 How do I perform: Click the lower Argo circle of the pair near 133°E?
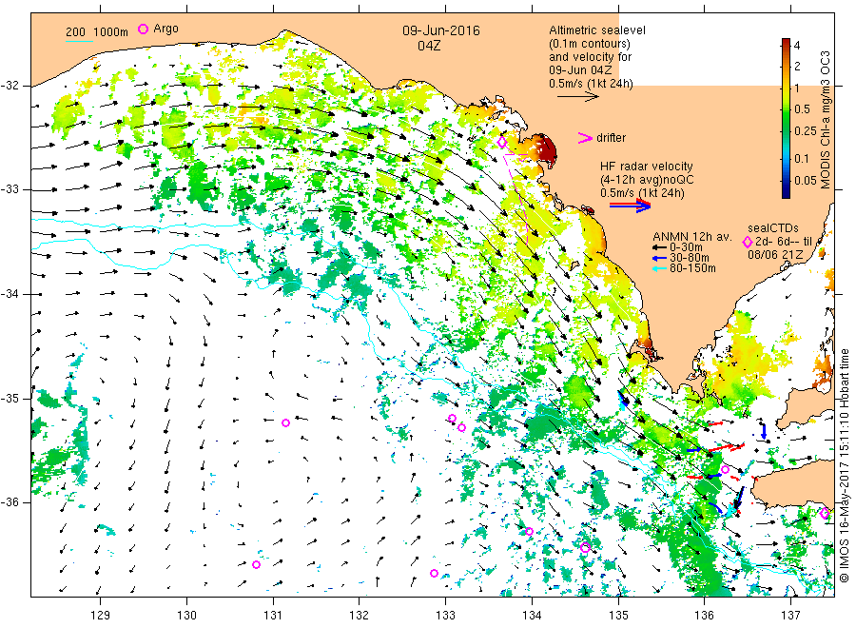(462, 427)
